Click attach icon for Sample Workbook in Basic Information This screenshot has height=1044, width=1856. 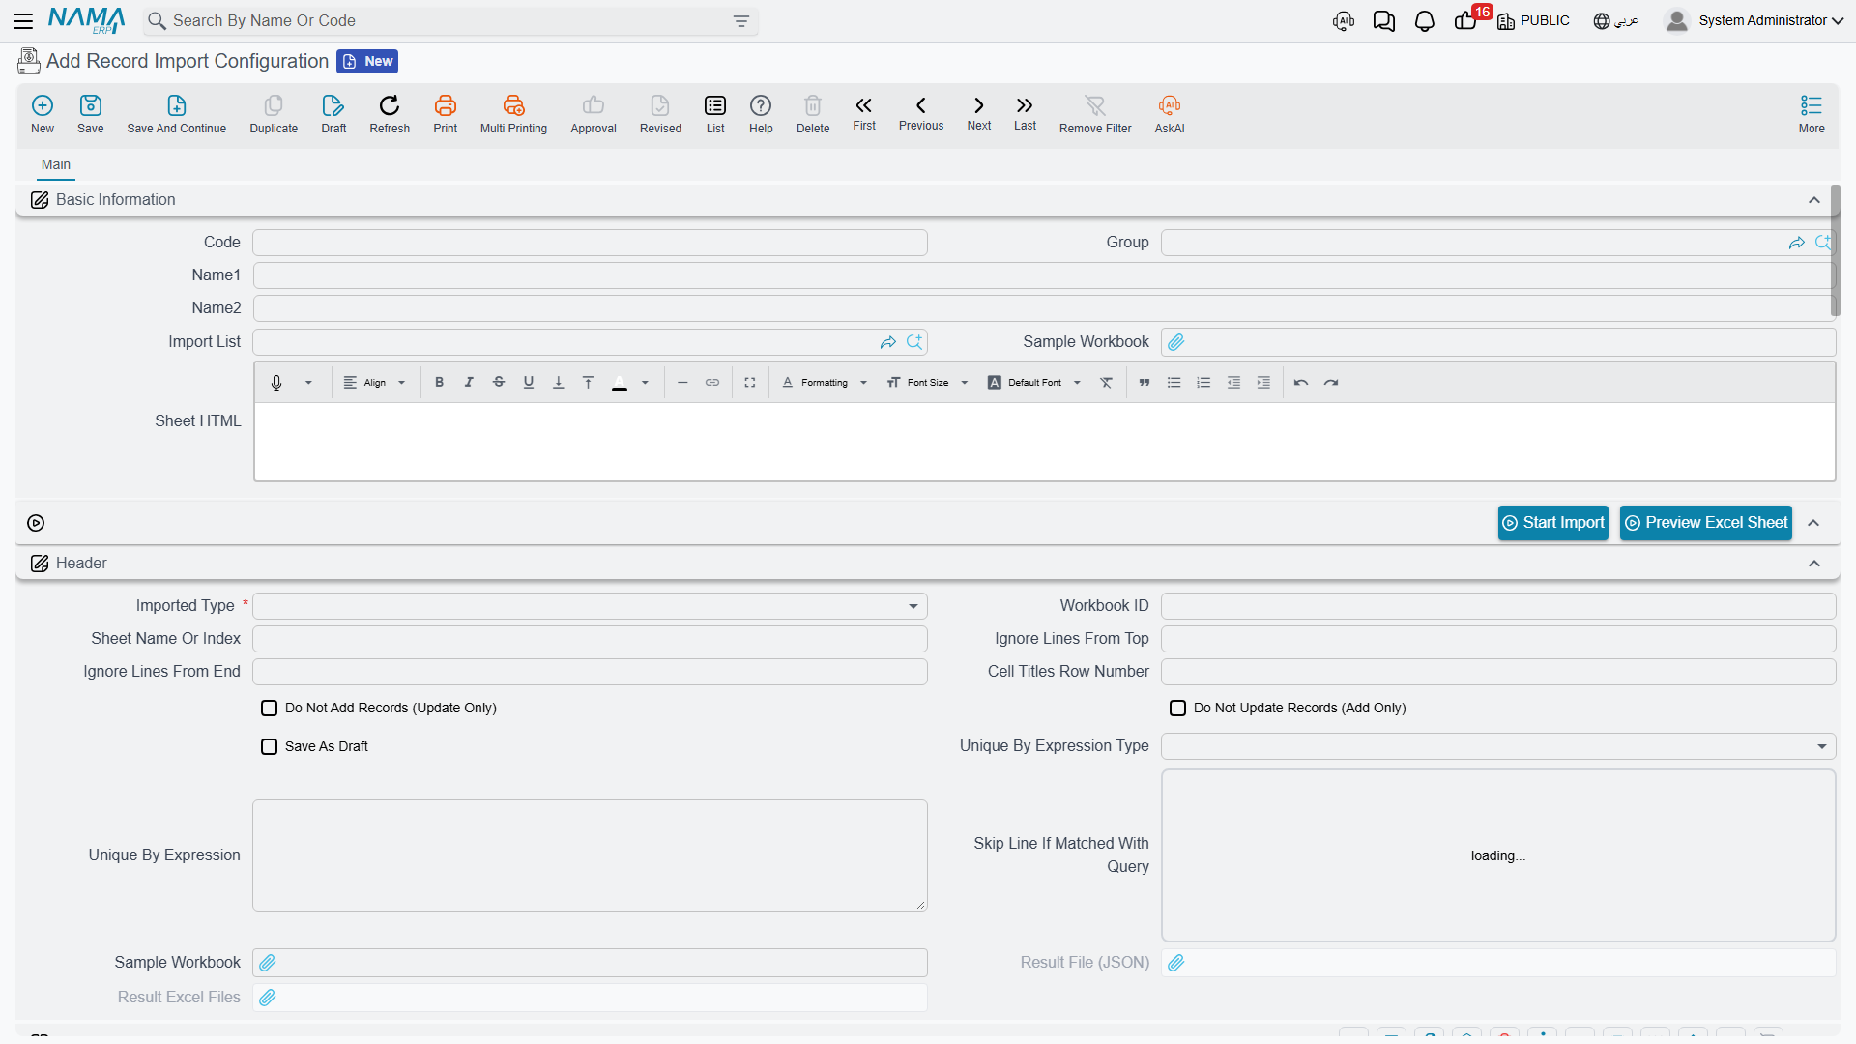click(x=1176, y=342)
